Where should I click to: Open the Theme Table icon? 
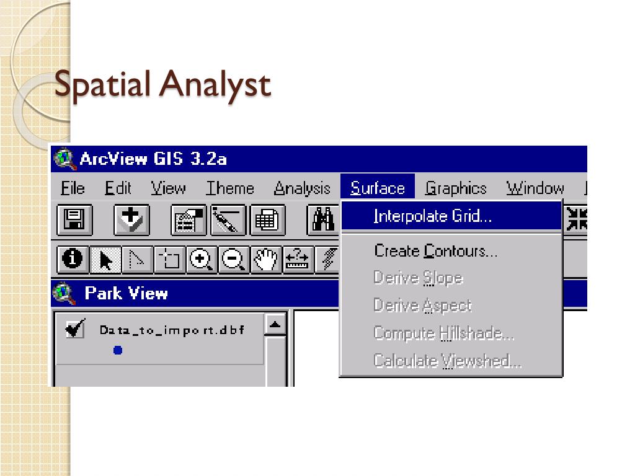(x=268, y=220)
